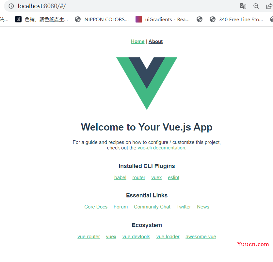Click the share page icon
The width and height of the screenshot is (273, 262).
(x=269, y=6)
